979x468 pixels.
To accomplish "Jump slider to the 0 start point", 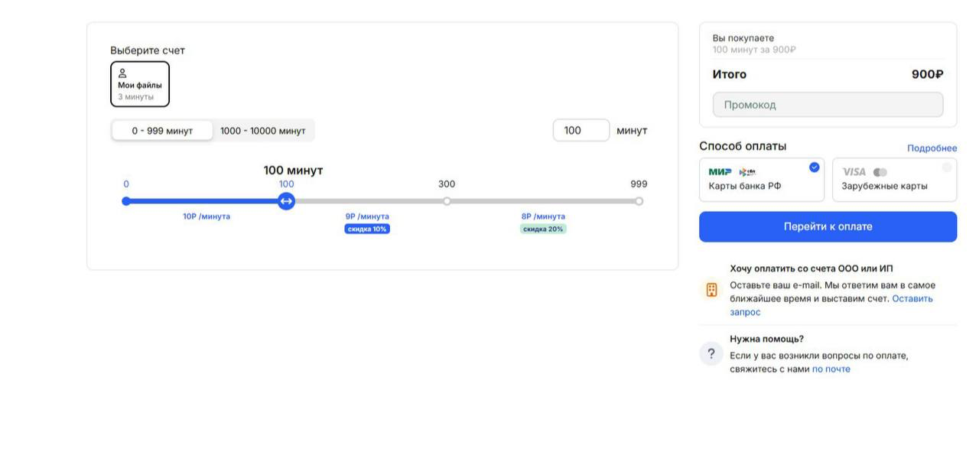I will coord(126,201).
